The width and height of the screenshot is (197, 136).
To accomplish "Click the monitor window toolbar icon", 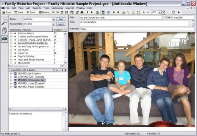I will pos(72,12).
